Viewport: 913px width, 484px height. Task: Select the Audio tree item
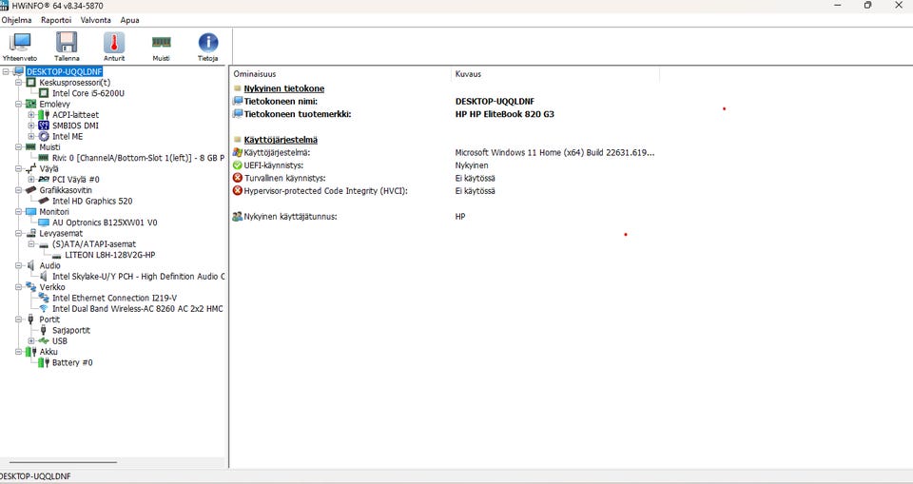50,265
